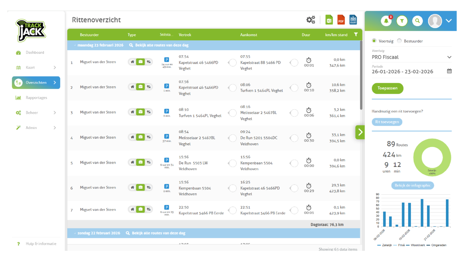Set trip 1 type to private (home)
Viewport: 464px width, 261px height.
(x=132, y=62)
